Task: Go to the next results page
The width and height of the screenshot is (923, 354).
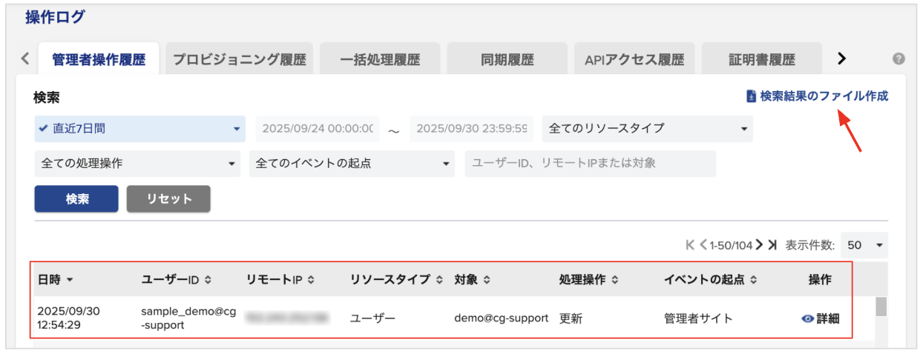Action: pyautogui.click(x=759, y=244)
